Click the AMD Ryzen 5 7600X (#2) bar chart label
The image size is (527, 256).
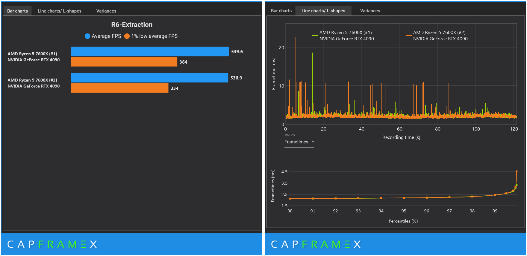pos(34,83)
